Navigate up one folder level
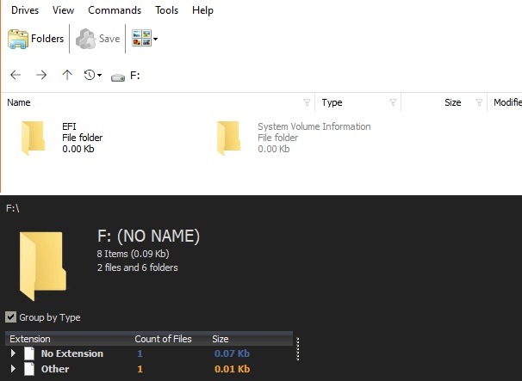The width and height of the screenshot is (522, 381). 67,76
